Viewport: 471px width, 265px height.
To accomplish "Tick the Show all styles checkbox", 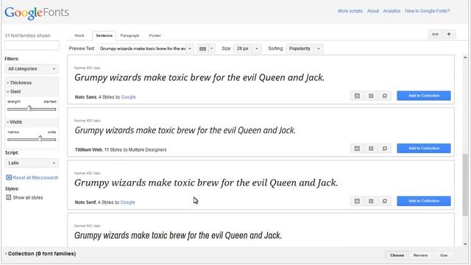I will pos(8,197).
